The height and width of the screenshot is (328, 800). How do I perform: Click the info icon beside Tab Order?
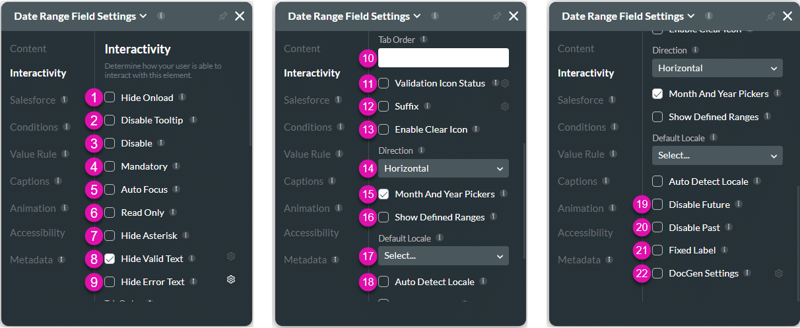(424, 40)
